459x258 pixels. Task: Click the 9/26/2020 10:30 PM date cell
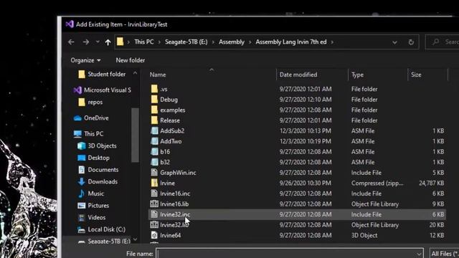point(306,183)
